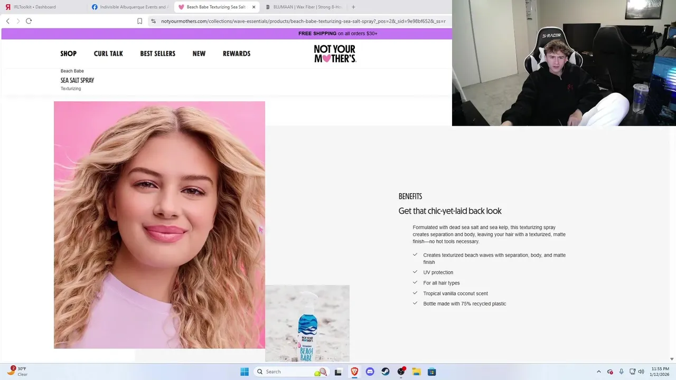Click the Texturizing label under product title
This screenshot has height=380, width=676.
click(x=71, y=89)
